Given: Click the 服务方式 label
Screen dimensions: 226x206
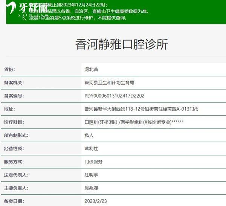Looking at the screenshot, I should point(14,162).
